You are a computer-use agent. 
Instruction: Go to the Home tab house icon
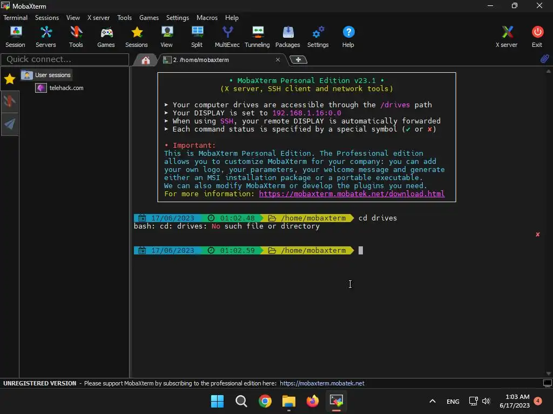(145, 60)
